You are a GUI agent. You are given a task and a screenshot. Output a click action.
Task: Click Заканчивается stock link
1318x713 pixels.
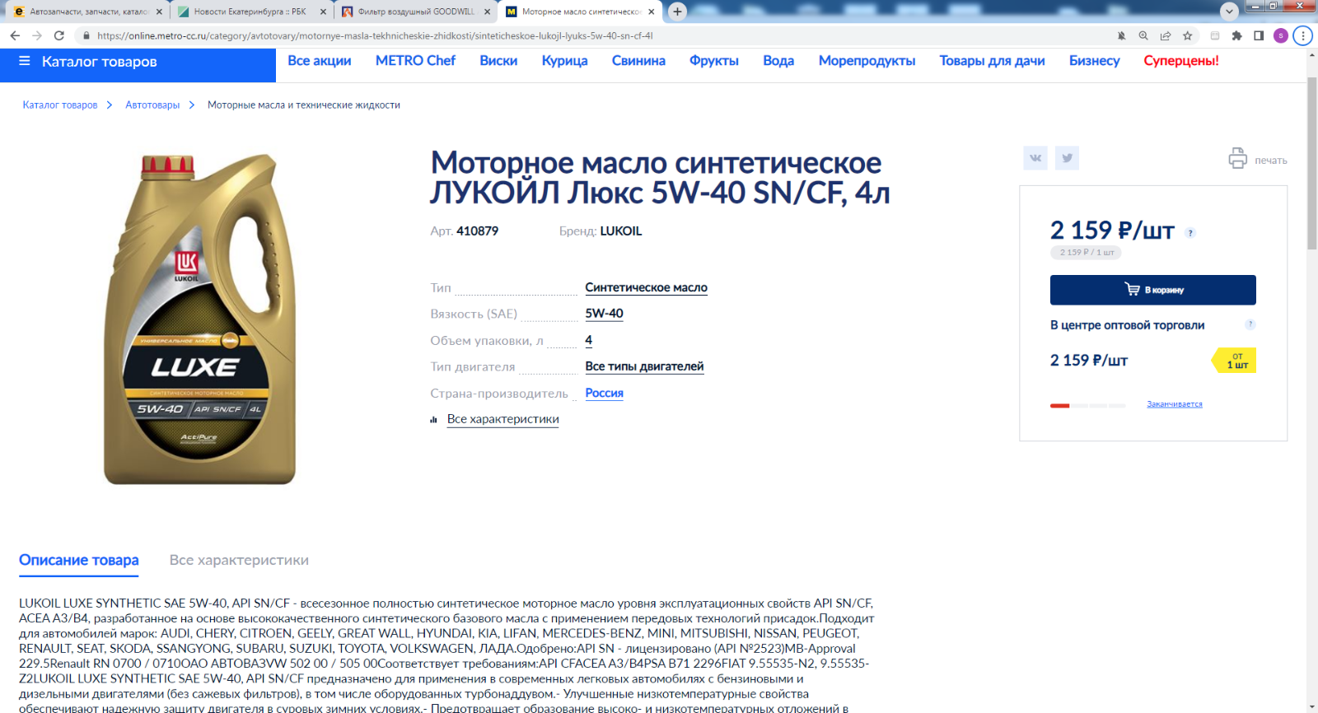point(1175,404)
